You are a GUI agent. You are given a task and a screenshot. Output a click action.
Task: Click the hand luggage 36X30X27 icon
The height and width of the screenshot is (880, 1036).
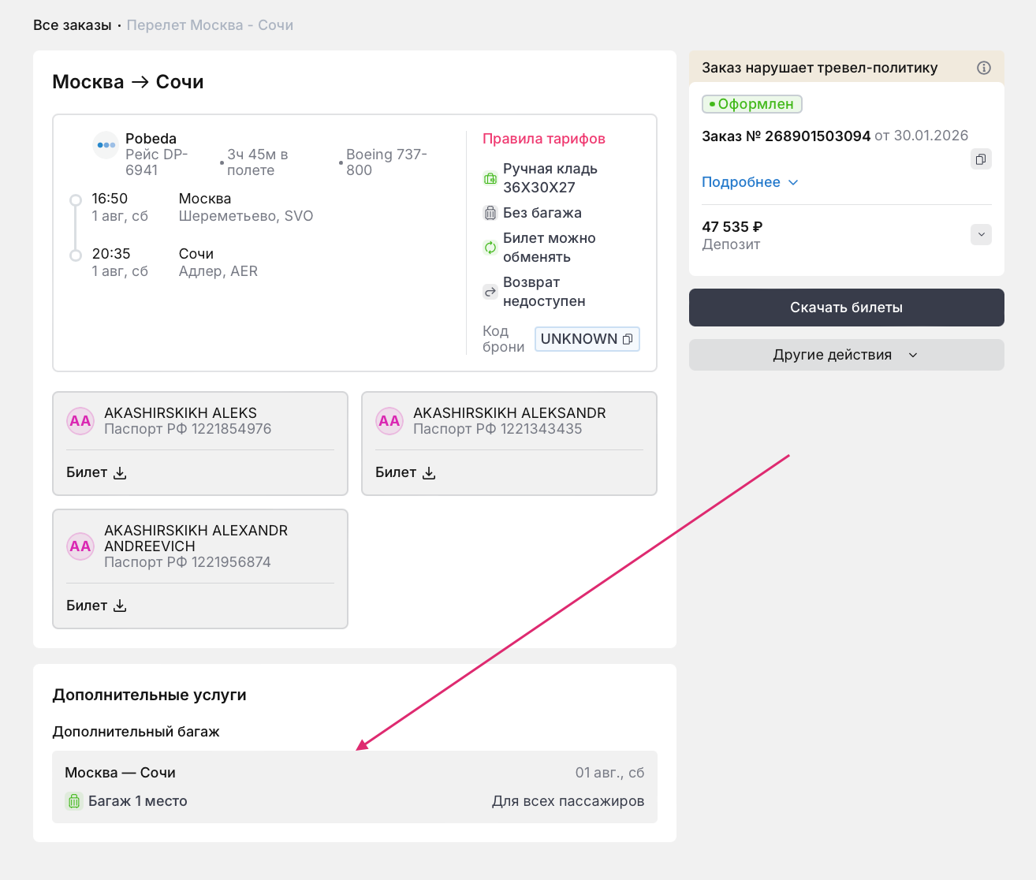pyautogui.click(x=490, y=178)
